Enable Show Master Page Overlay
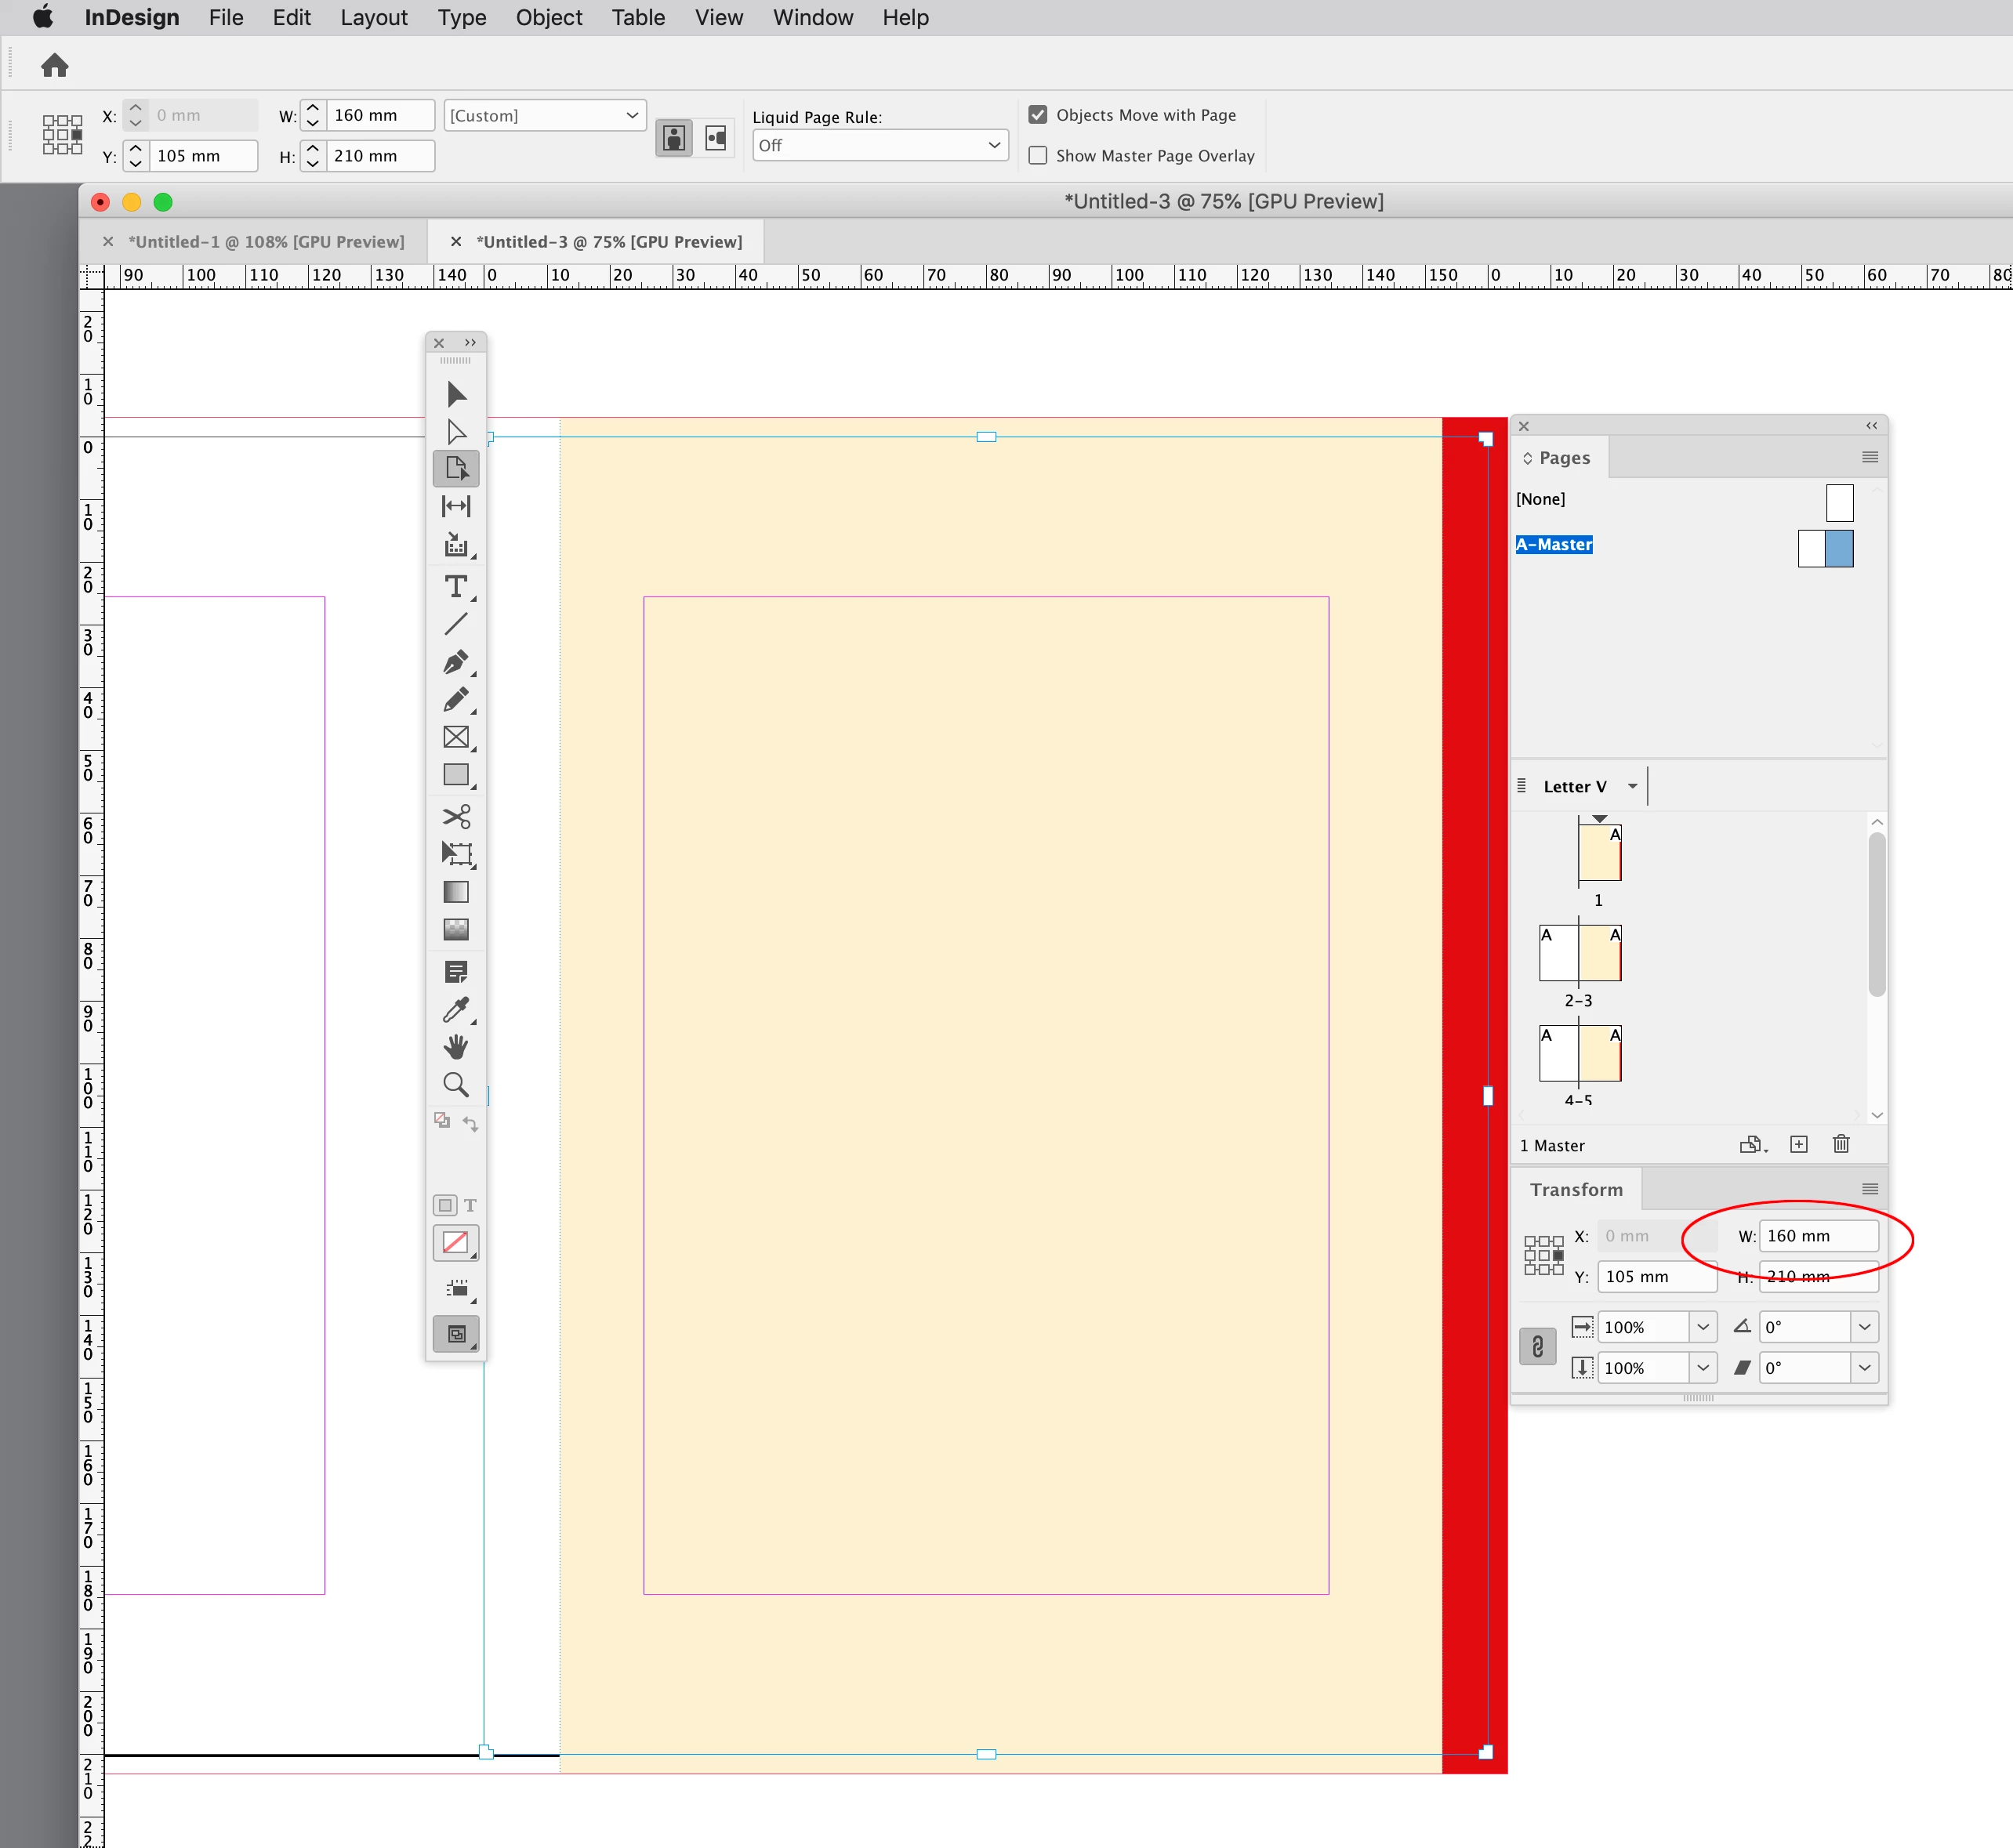 (1038, 156)
